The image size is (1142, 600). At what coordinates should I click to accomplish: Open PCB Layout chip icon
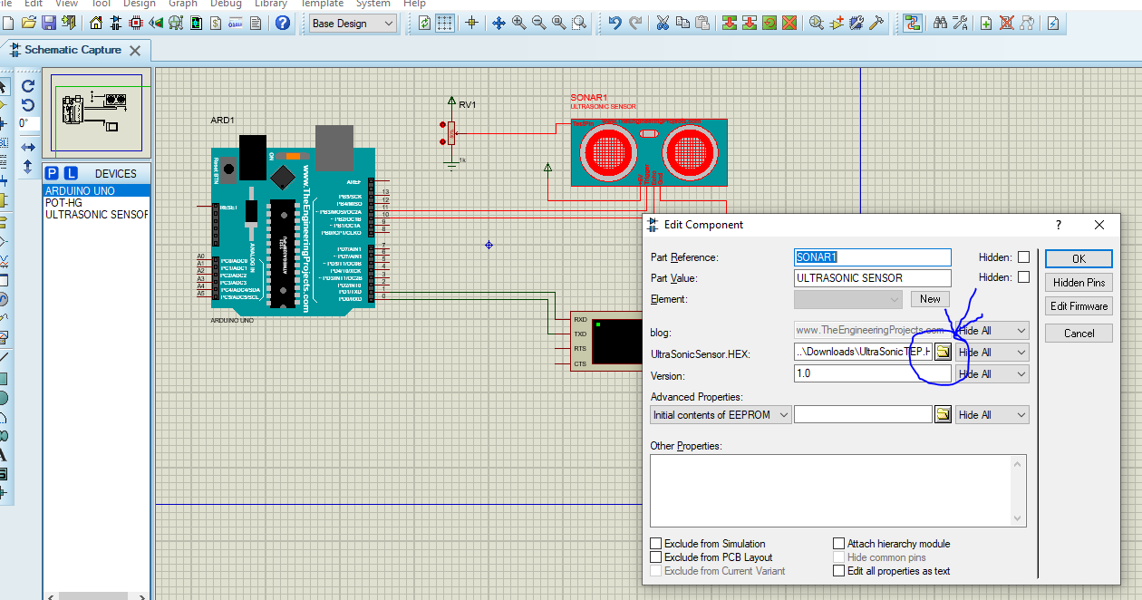tap(136, 23)
